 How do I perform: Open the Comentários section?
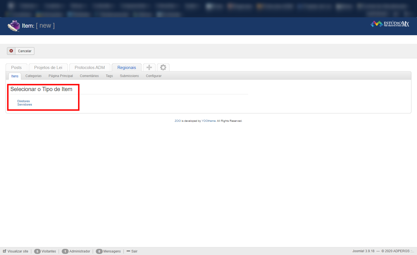(x=89, y=76)
